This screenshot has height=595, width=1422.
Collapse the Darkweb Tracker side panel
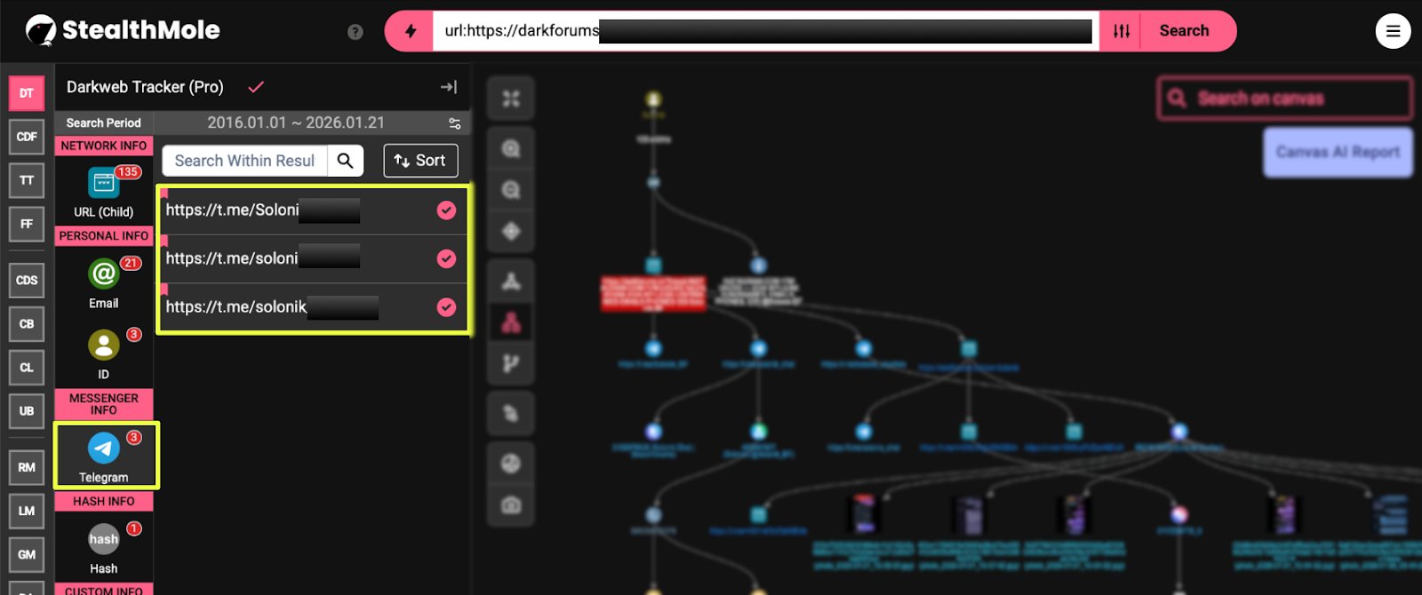tap(449, 87)
